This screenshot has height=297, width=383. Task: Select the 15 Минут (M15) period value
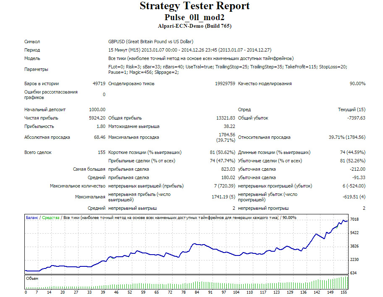pos(190,50)
